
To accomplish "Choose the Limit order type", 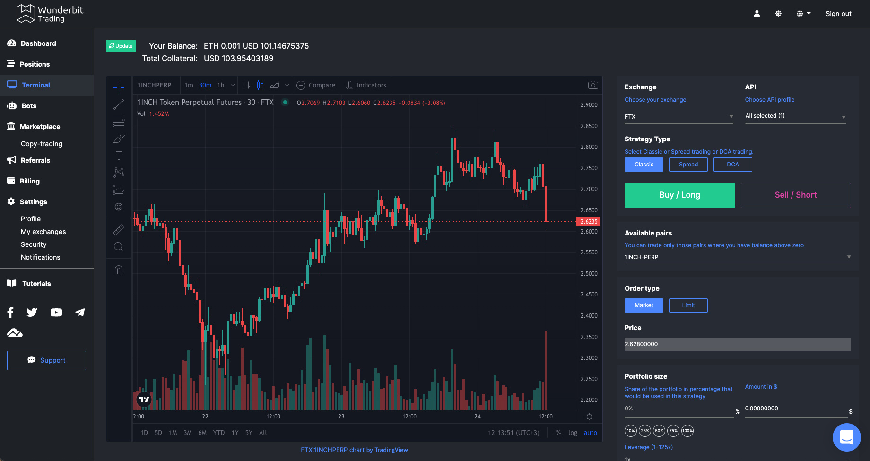I will tap(688, 305).
